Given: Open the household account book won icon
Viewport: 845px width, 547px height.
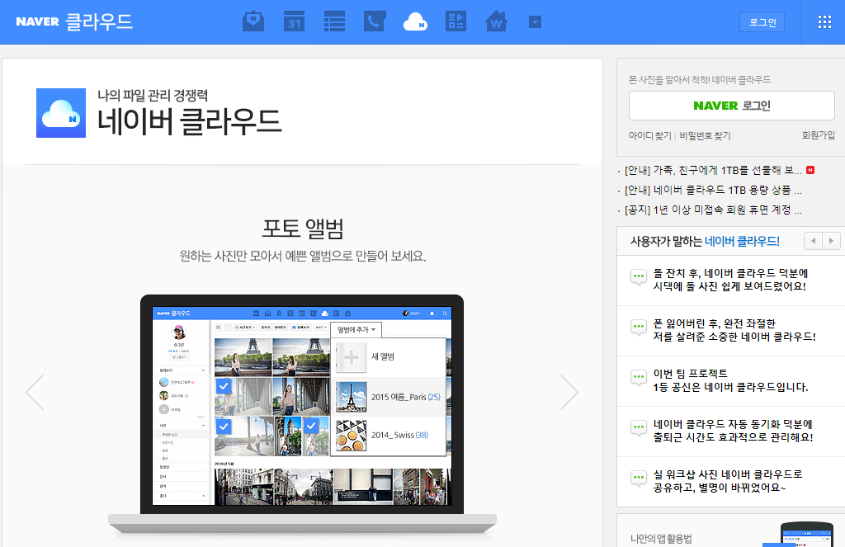Looking at the screenshot, I should tap(496, 21).
